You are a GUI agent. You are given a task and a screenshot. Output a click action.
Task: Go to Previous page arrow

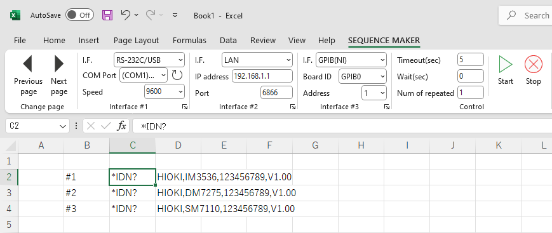[x=27, y=63]
